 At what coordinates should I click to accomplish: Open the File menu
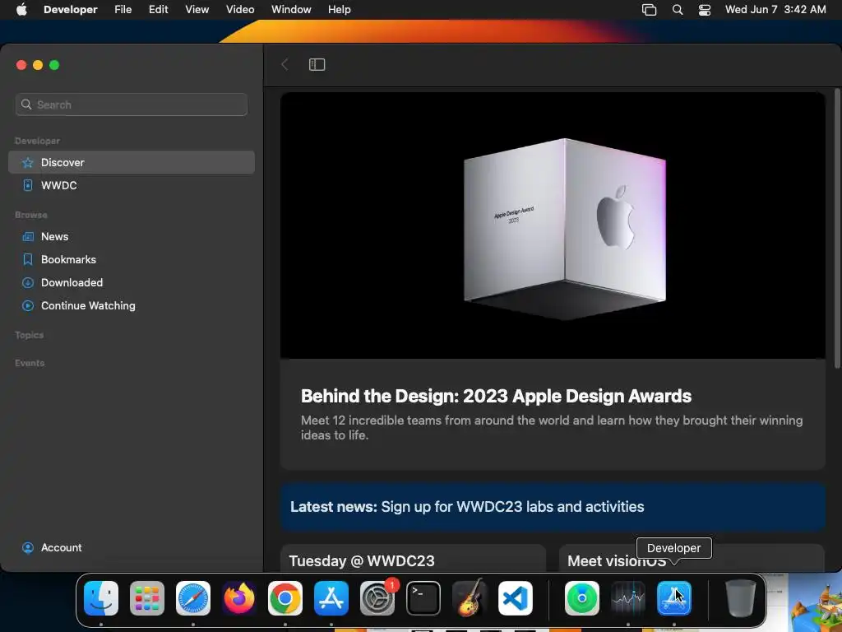123,10
